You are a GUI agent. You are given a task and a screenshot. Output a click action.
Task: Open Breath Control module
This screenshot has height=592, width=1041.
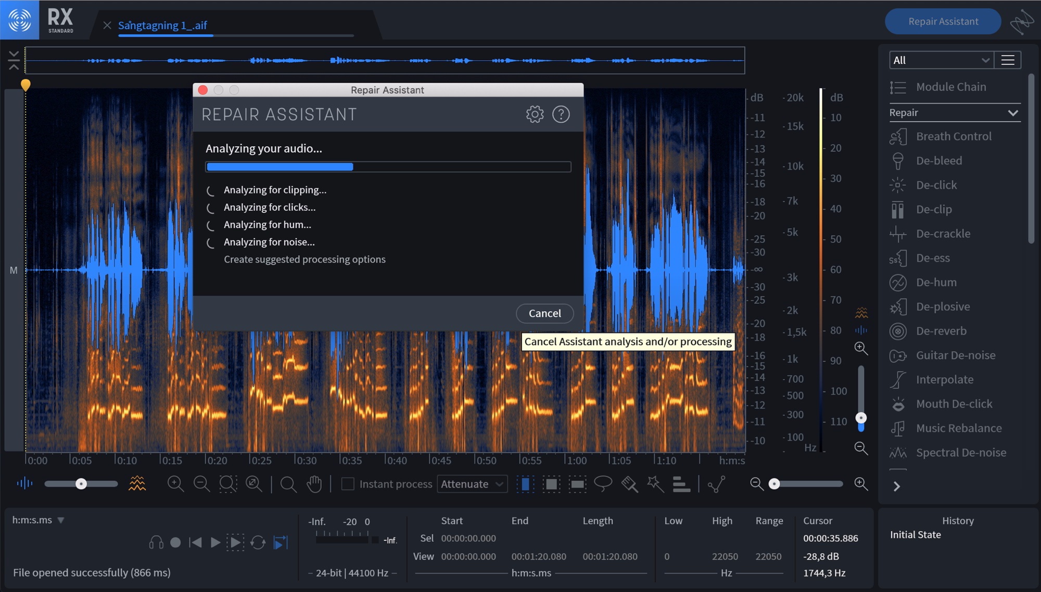[941, 136]
